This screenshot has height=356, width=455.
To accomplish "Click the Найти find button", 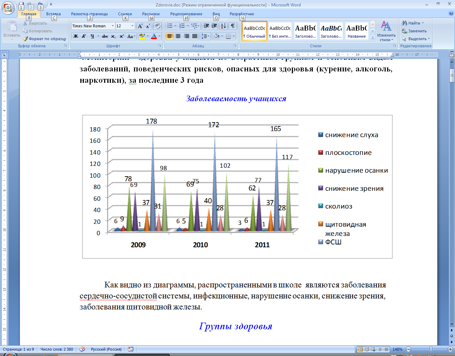I will tap(413, 23).
